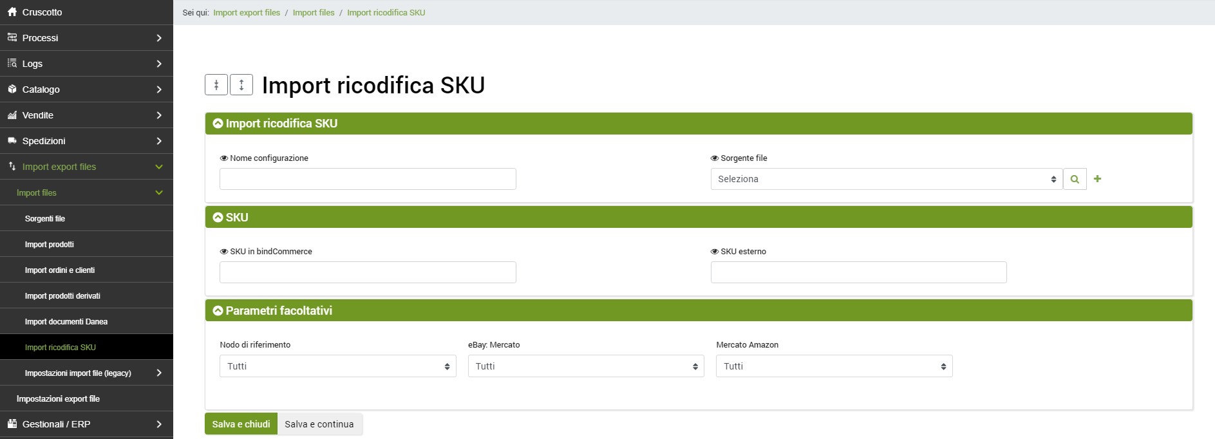
Task: Toggle the eye icon beside SKU esterno
Action: pyautogui.click(x=714, y=252)
